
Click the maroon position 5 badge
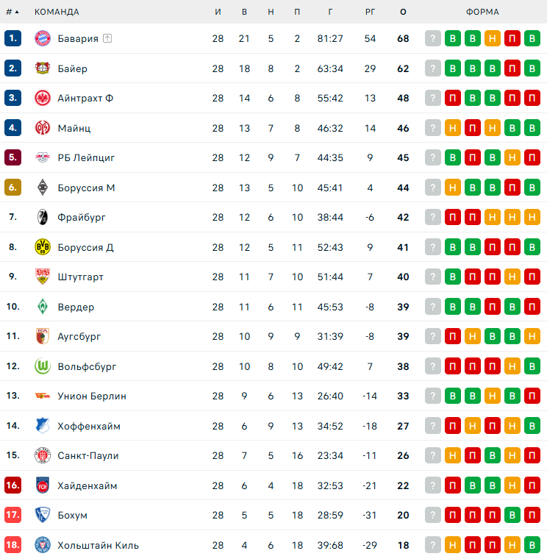point(12,157)
